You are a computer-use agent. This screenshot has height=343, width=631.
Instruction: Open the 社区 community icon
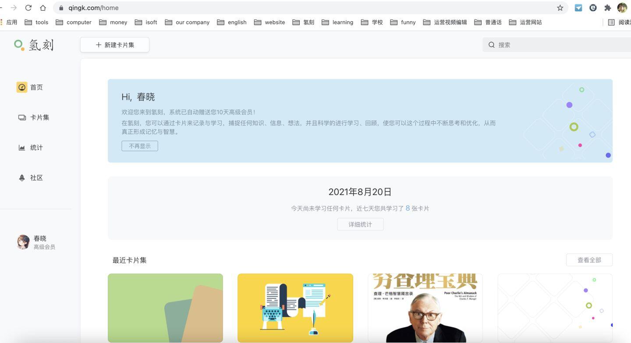[x=22, y=178]
